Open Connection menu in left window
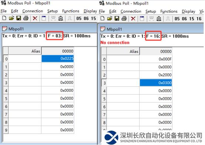Image resolution: width=205 pixels, height=145 pixels. pos(33,11)
